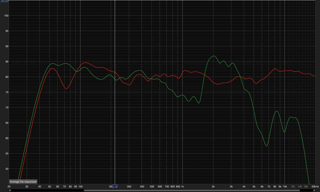Click the red trace dip near 70 Hz

66,88
